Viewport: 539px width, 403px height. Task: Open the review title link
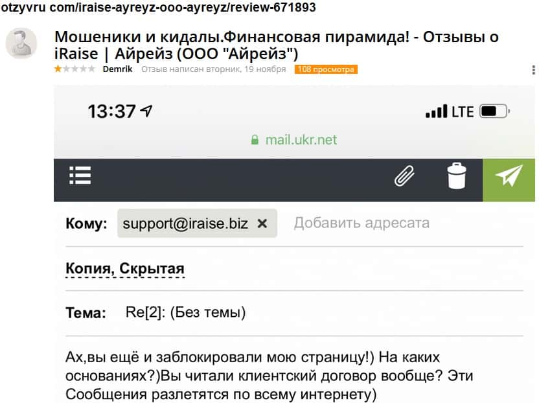tap(277, 45)
